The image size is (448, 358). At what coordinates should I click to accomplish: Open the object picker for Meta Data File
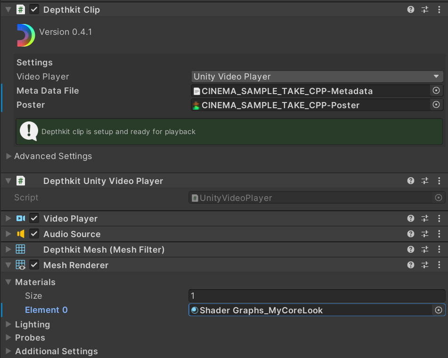[x=436, y=90]
